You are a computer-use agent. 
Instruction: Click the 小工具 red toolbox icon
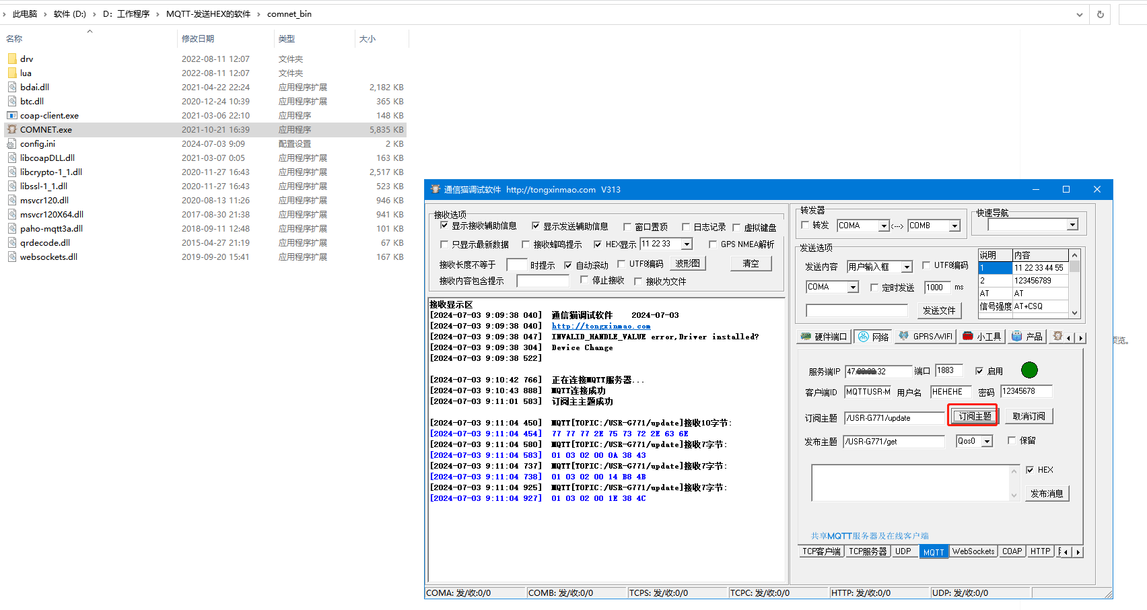[x=968, y=336]
